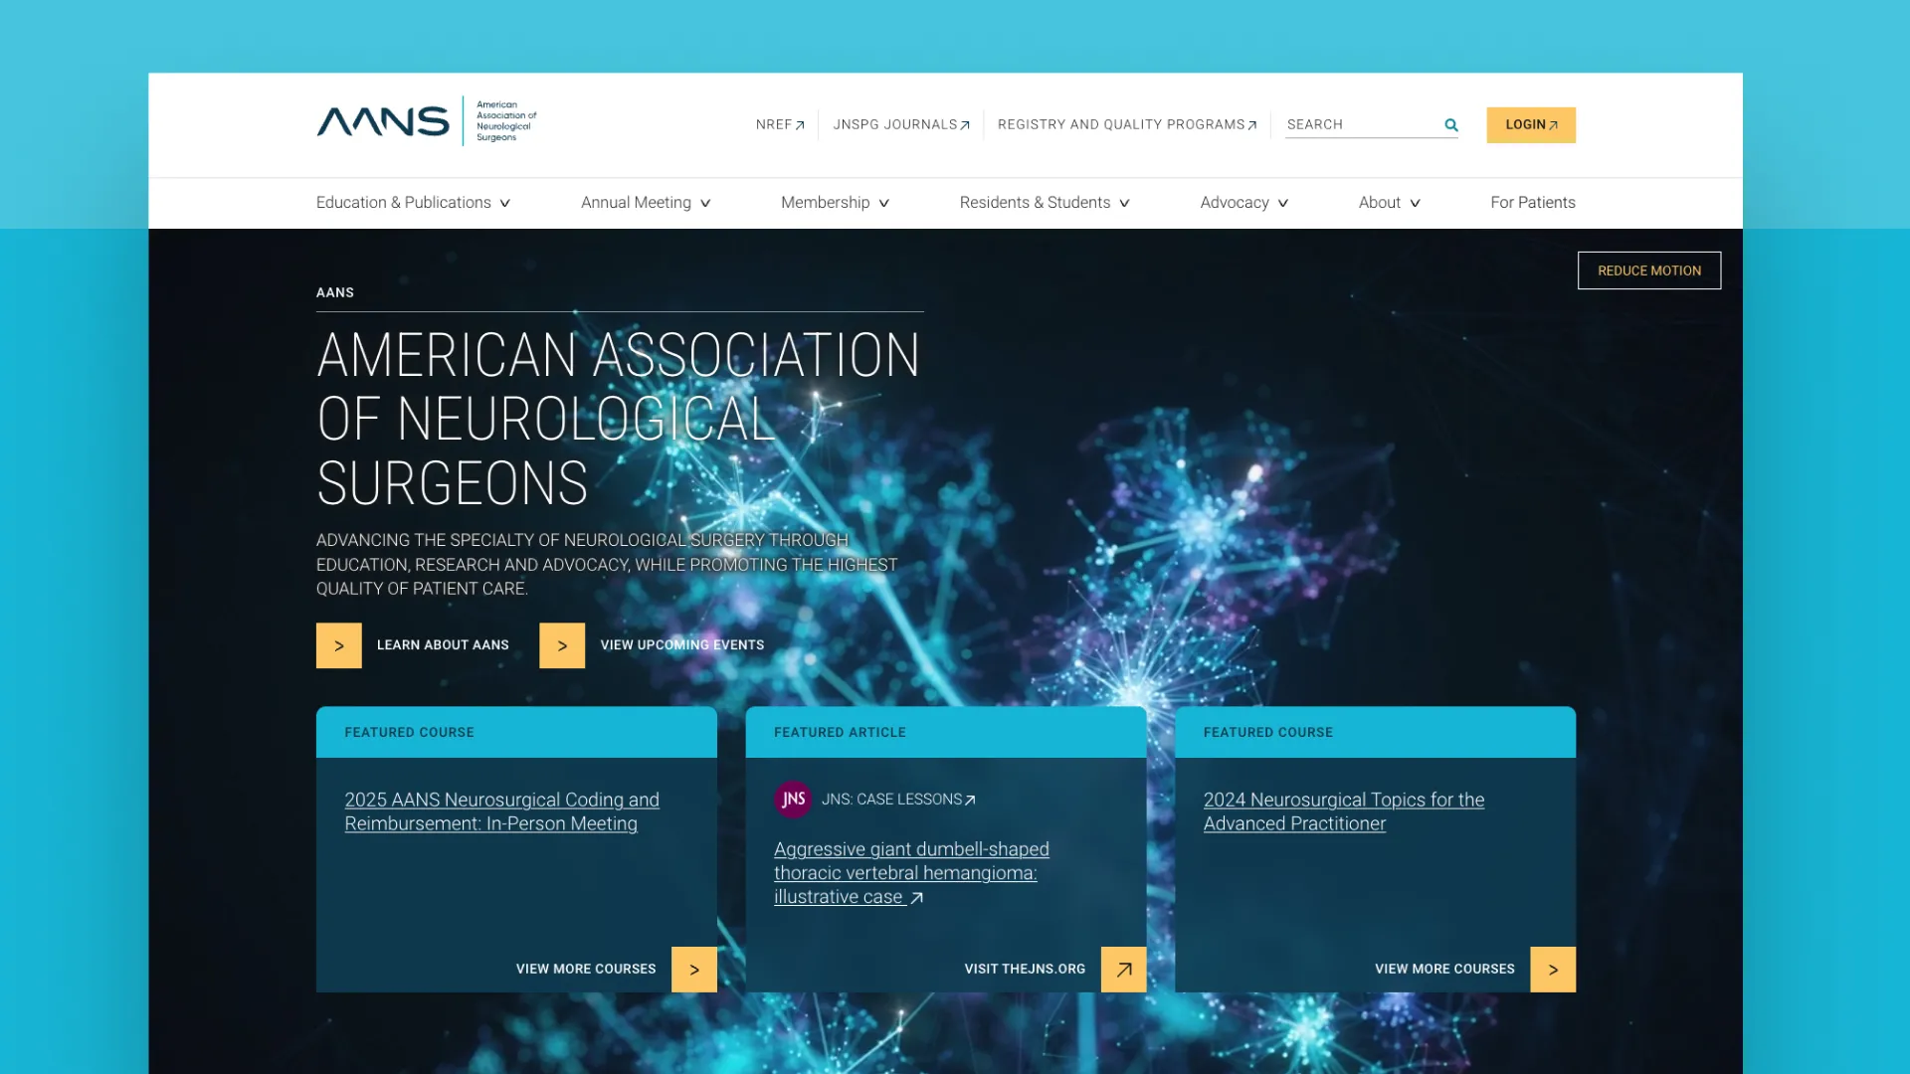Open the NREF external link
Viewport: 1910px width, 1074px height.
click(780, 125)
